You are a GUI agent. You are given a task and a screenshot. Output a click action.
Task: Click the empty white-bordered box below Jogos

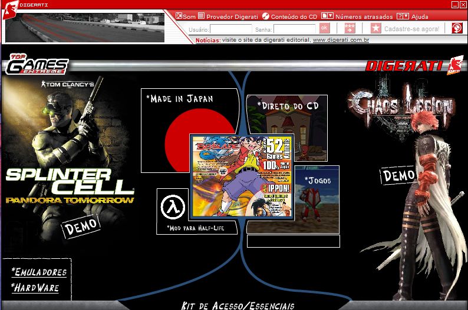click(x=294, y=241)
